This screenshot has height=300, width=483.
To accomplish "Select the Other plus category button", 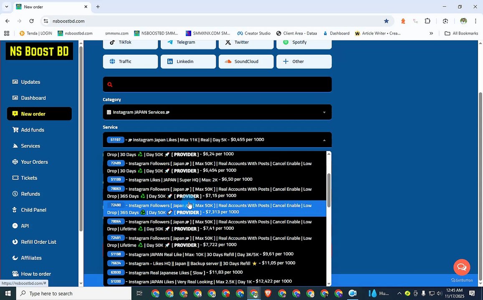I will (304, 62).
